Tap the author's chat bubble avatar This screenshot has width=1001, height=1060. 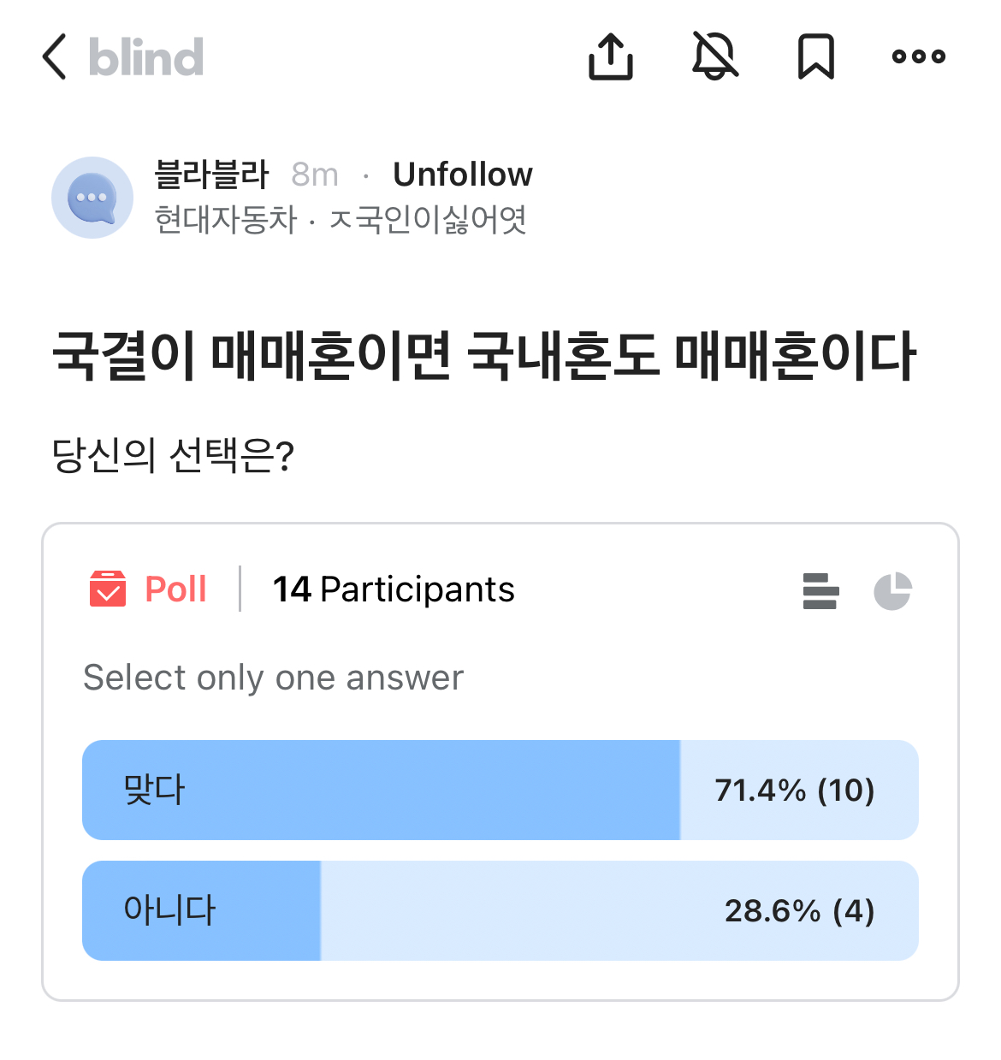pos(92,198)
